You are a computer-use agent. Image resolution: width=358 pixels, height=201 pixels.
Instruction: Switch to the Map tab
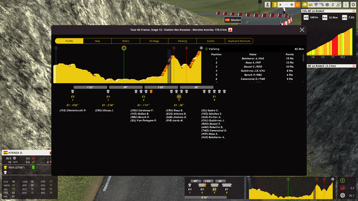(x=97, y=41)
